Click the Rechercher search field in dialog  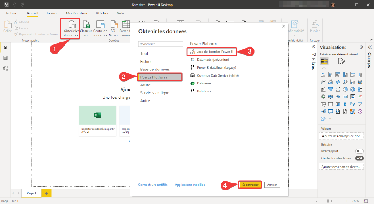161,44
